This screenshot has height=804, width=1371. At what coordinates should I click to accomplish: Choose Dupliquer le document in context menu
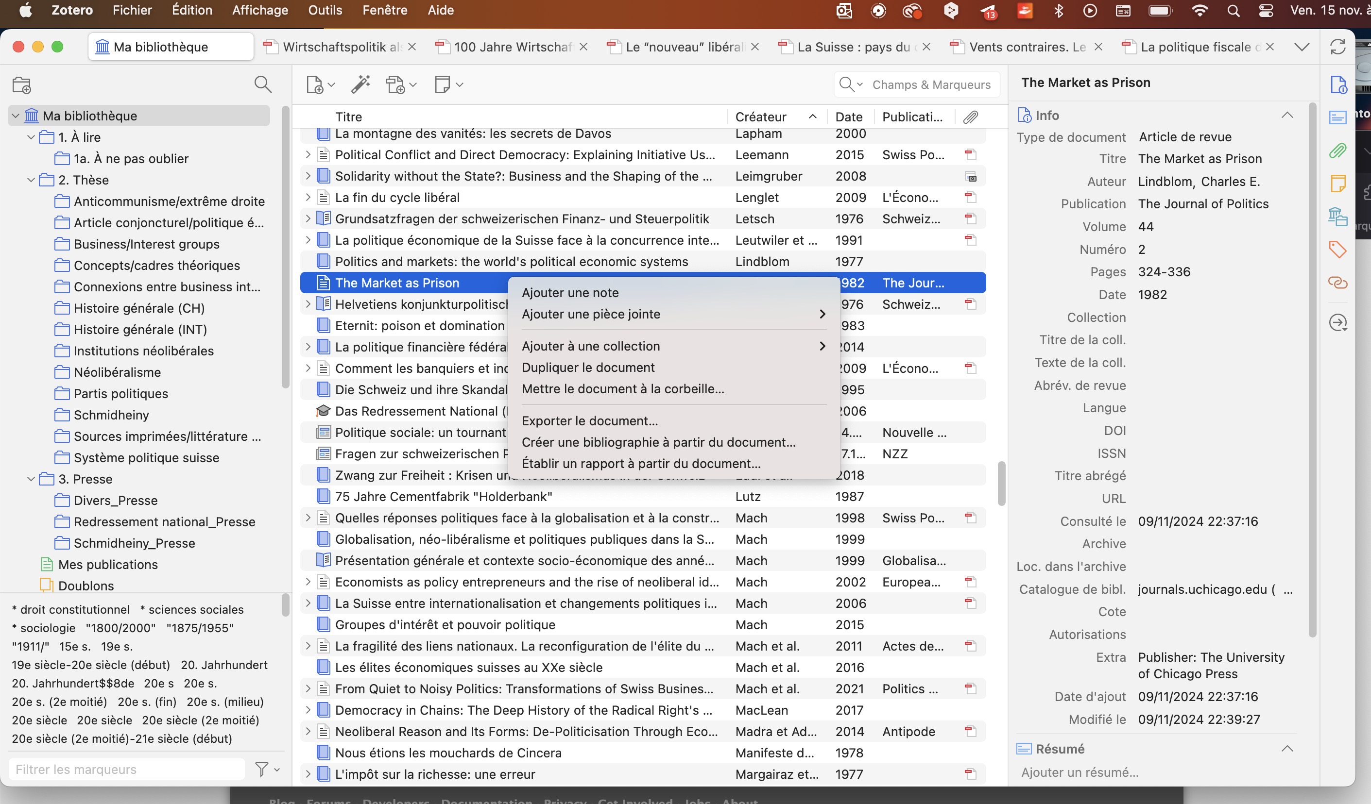[x=587, y=368]
